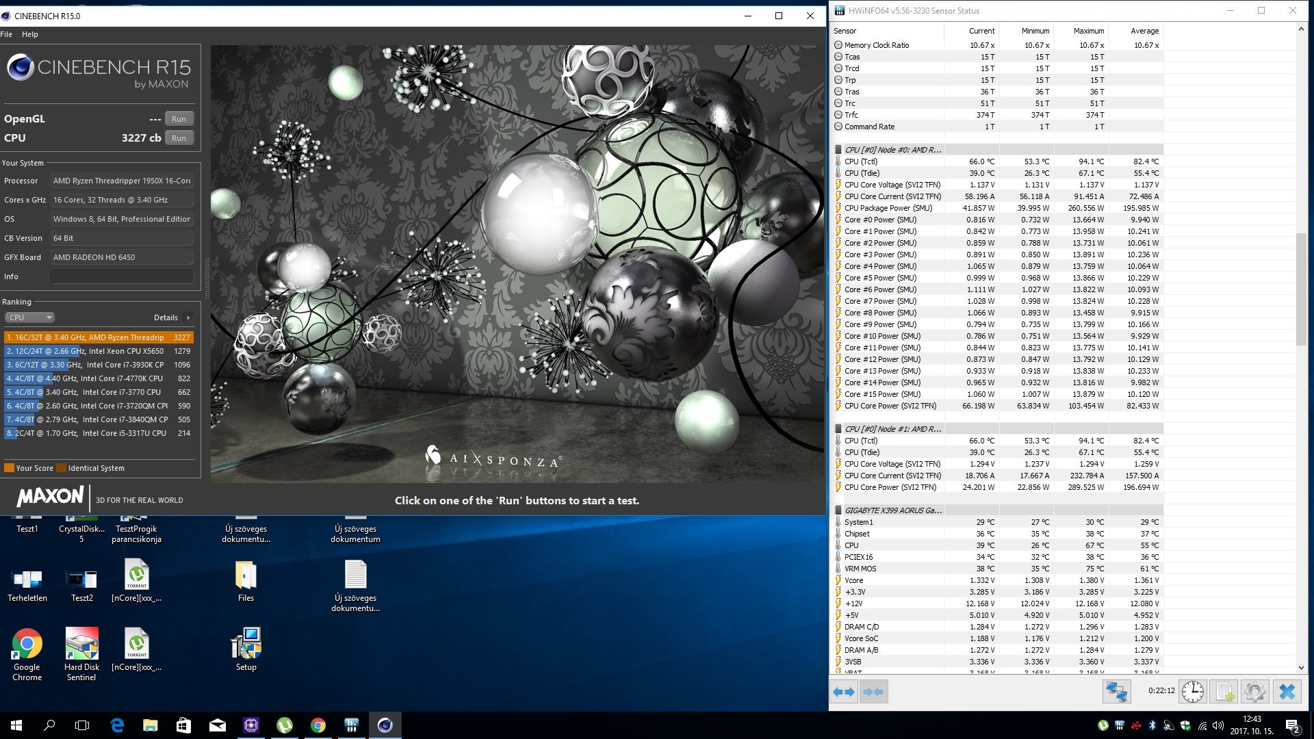The image size is (1314, 739).
Task: Select ranking entry Intel Core i5-3317U
Action: point(99,433)
